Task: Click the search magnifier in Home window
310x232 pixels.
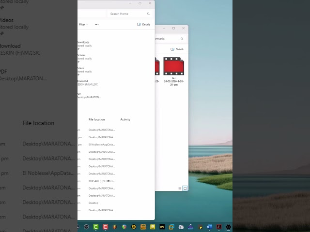Action: click(x=148, y=14)
